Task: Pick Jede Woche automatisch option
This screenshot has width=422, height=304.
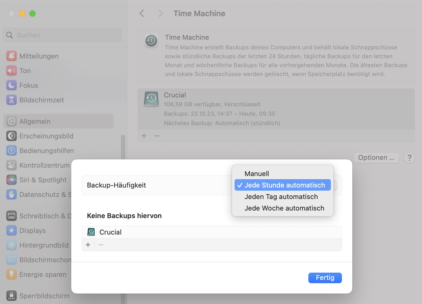Action: click(284, 208)
